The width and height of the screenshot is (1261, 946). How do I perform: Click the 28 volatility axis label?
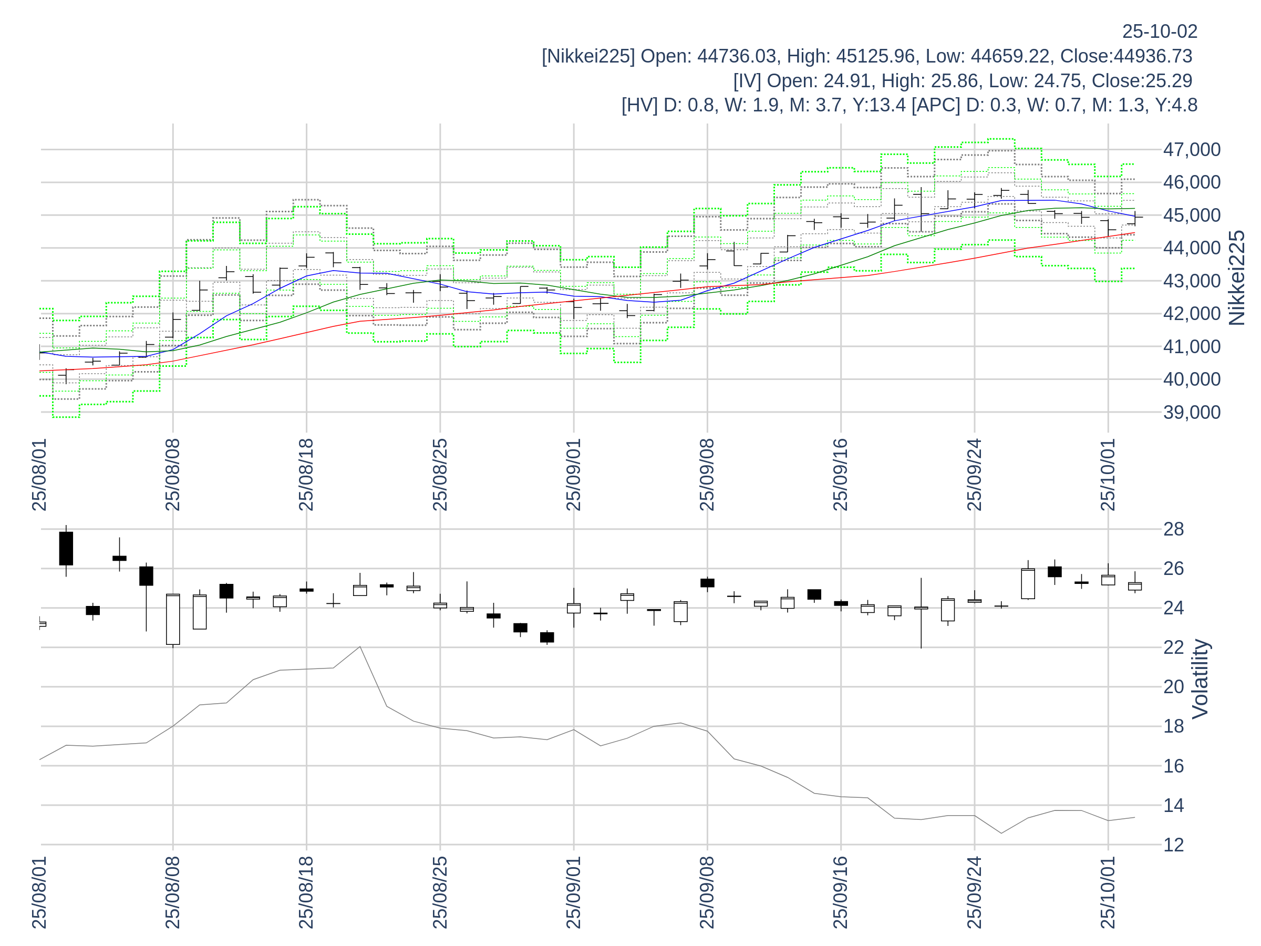(1173, 529)
